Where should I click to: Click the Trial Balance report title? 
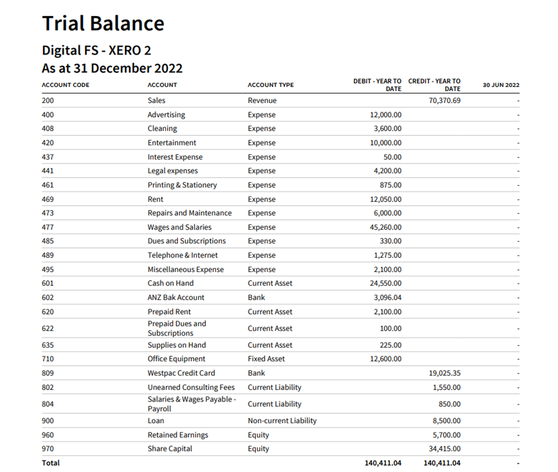coord(103,23)
